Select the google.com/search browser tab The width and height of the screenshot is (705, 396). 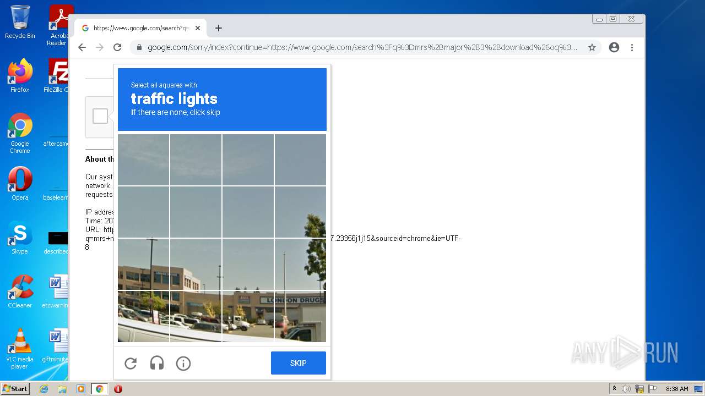141,28
